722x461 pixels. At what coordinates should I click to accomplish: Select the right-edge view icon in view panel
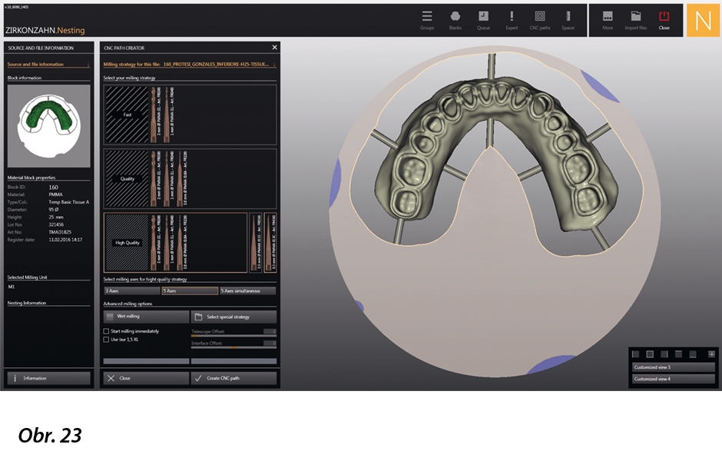[664, 354]
